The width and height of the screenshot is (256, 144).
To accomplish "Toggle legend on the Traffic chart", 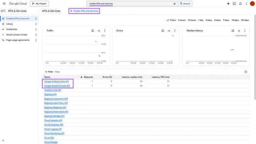I will (93, 30).
